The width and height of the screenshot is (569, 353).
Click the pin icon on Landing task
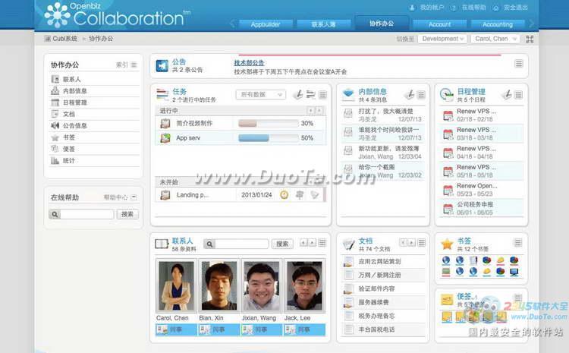click(x=300, y=195)
